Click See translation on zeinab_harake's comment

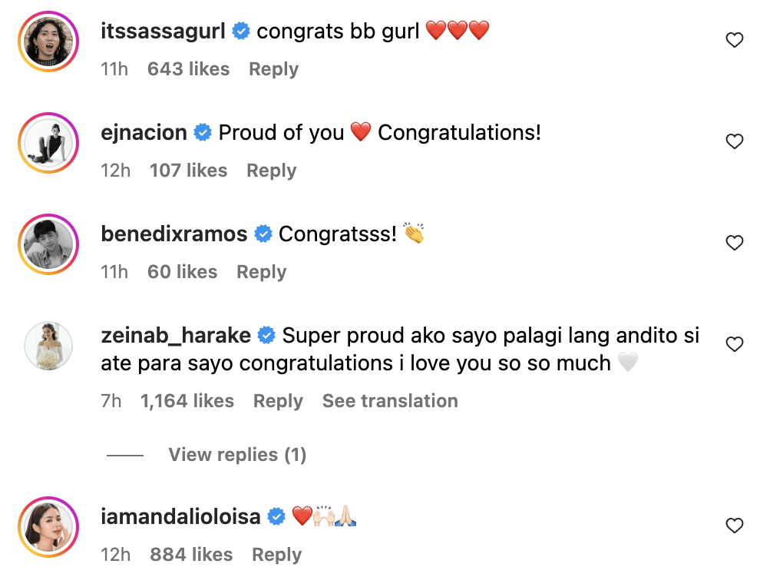(390, 401)
